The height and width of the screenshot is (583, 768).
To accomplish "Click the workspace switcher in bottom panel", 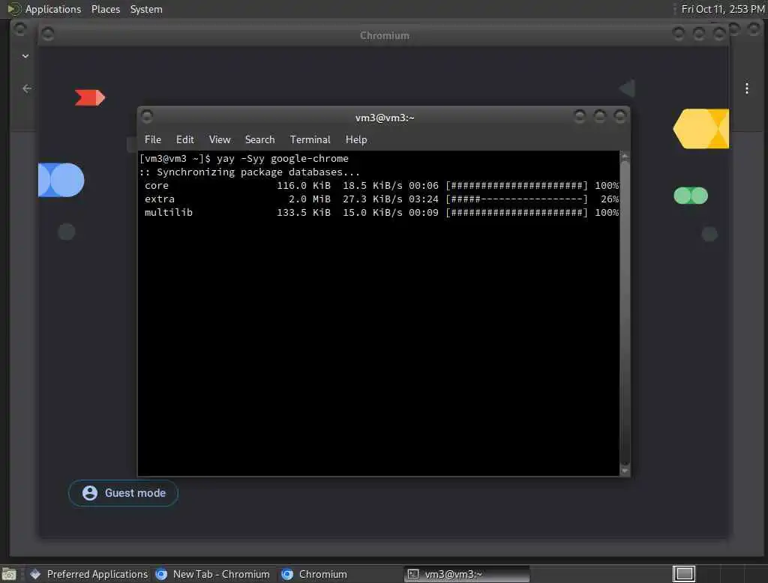I will pos(684,574).
